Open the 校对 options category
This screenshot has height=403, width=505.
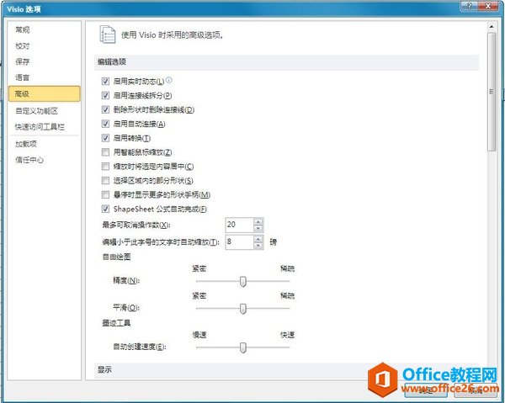pyautogui.click(x=44, y=46)
